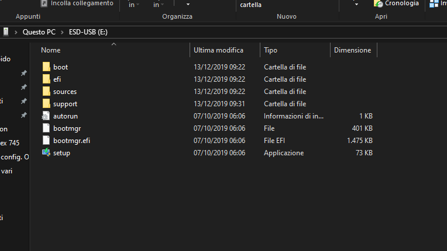447x251 pixels.
Task: Expand the chevron before Questo PC
Action: click(16, 32)
